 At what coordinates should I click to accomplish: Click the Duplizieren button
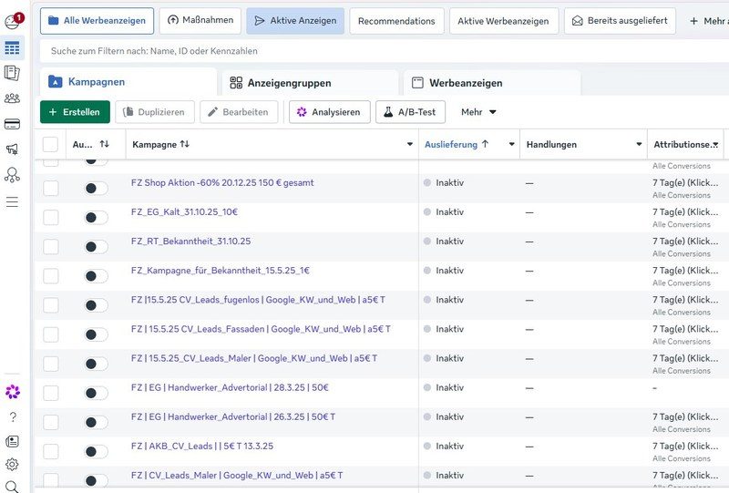[x=154, y=112]
